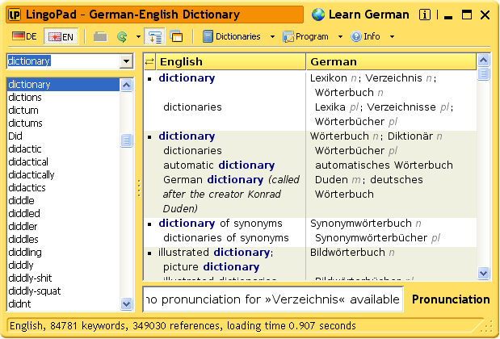Screen dimensions: 500x339
Task: Expand the arrow beside Program
Action: (x=340, y=36)
